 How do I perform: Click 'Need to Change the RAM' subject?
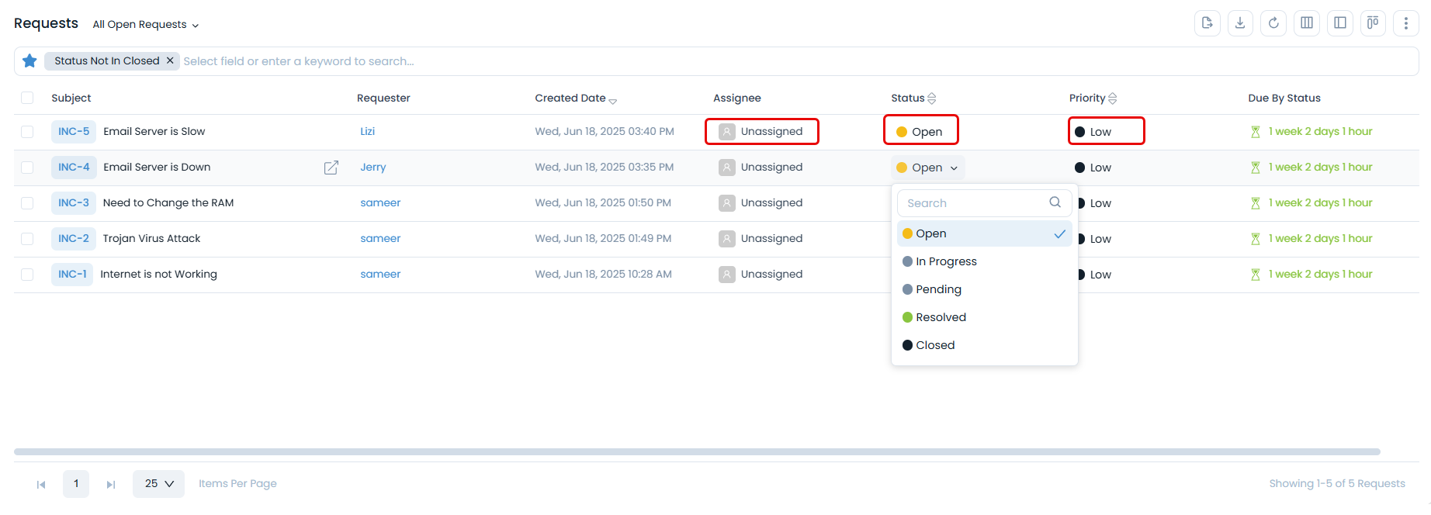point(168,203)
